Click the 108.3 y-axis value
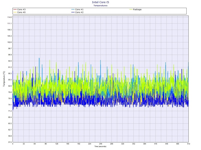The image size is (201, 150). point(10,30)
